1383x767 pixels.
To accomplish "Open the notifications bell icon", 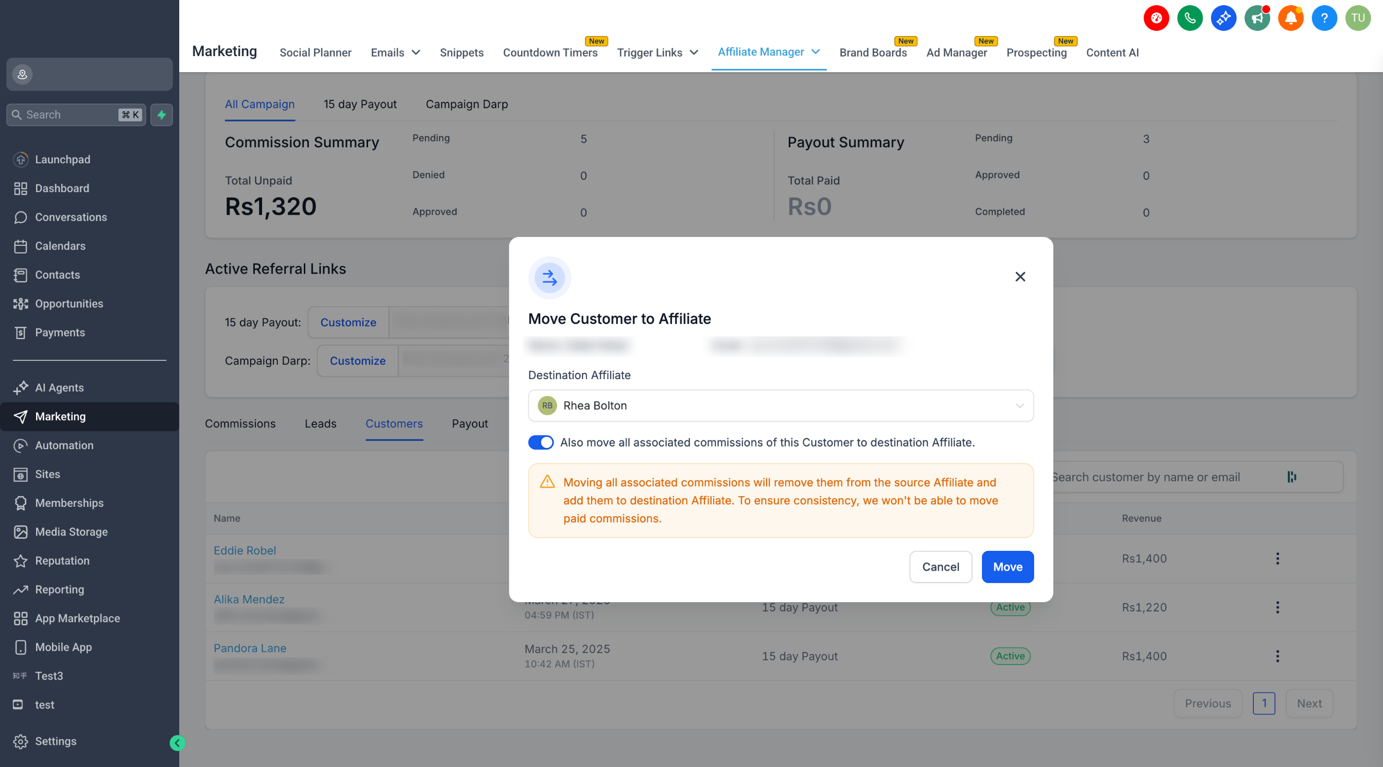I will coord(1291,18).
